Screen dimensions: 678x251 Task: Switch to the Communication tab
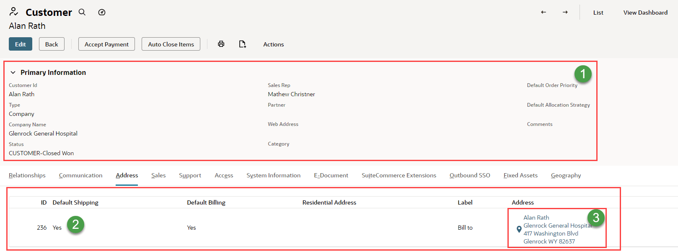coord(80,175)
